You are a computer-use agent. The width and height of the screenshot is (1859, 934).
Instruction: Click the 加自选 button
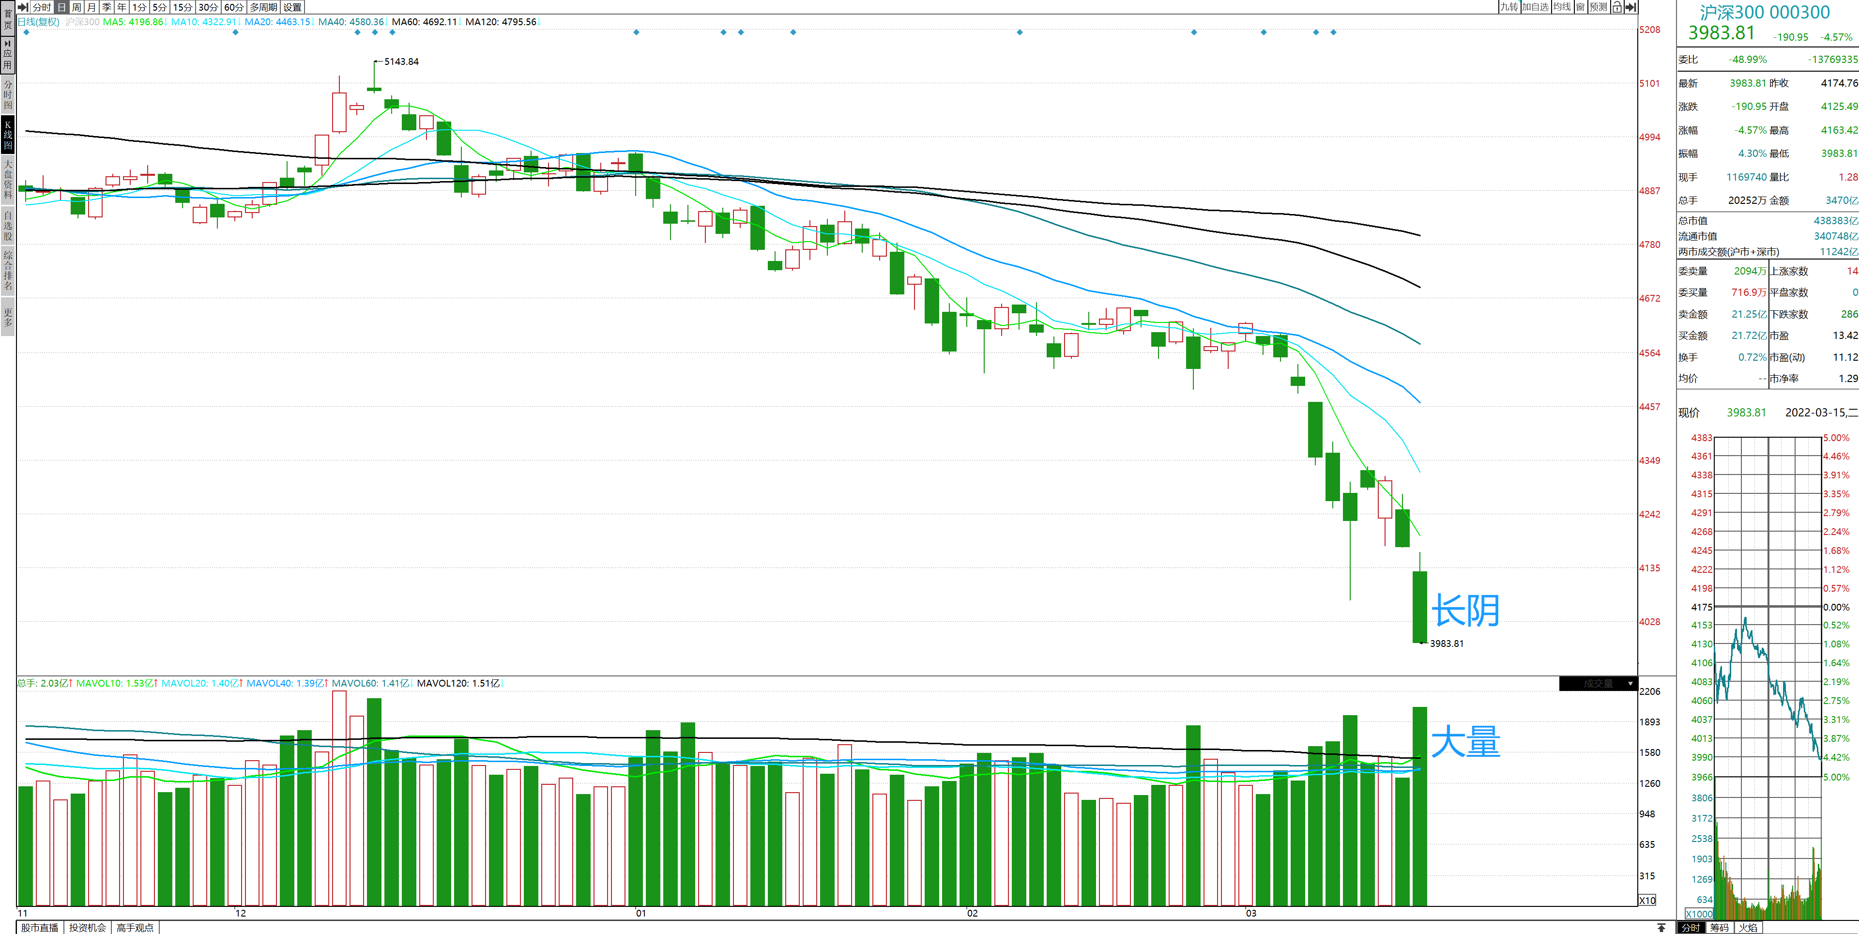point(1535,7)
